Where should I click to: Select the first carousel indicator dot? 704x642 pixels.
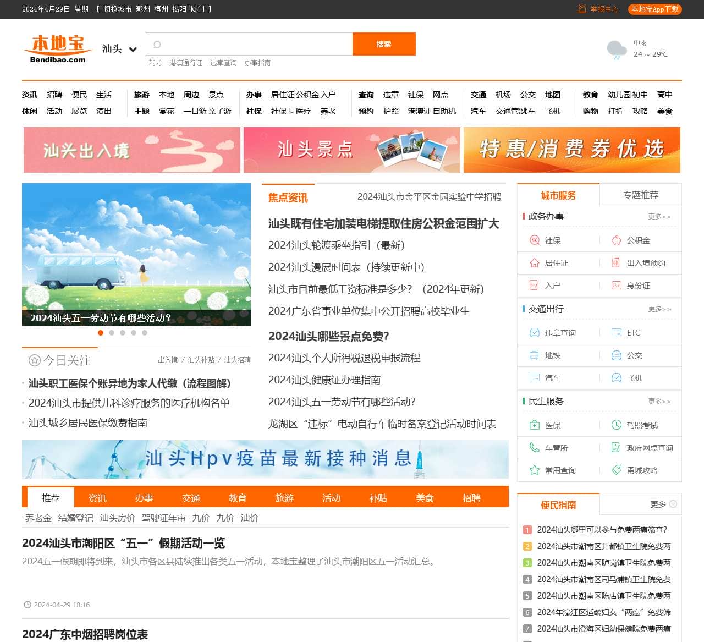point(101,333)
